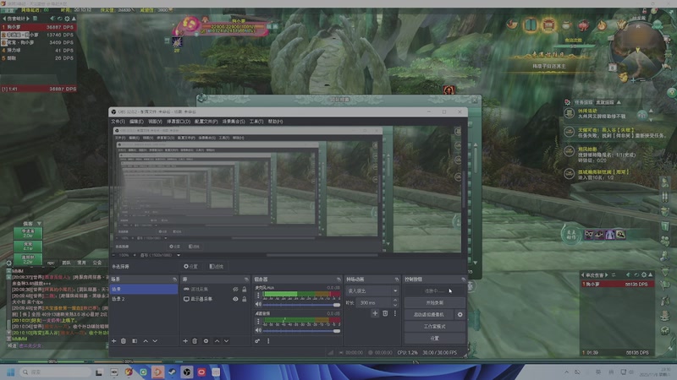Select the game capture source row
The height and width of the screenshot is (380, 677).
tap(215, 289)
